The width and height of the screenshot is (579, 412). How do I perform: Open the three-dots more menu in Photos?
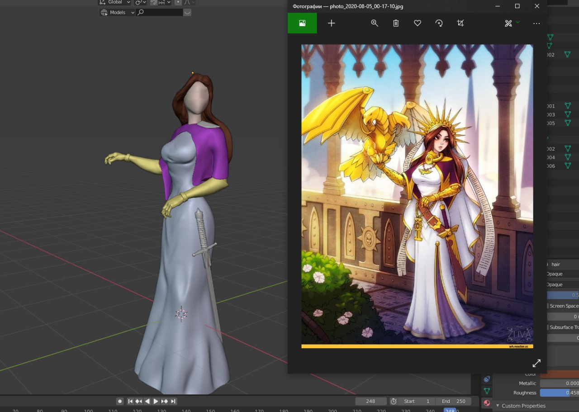pos(536,23)
